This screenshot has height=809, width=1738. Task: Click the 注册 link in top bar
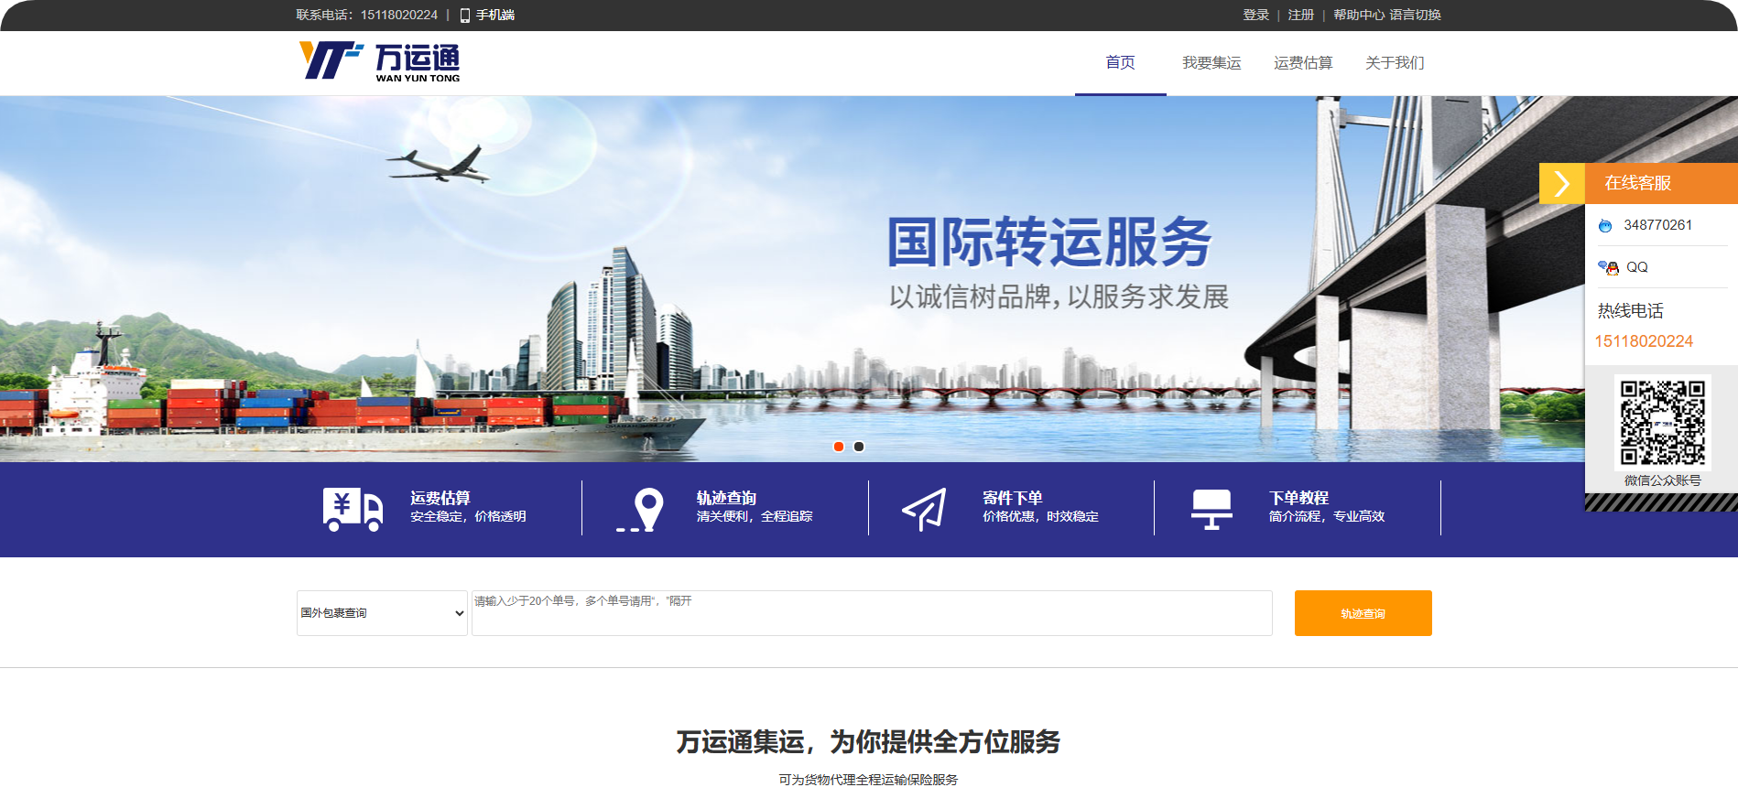[x=1300, y=16]
